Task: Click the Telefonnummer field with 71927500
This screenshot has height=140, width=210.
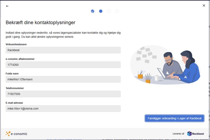Action: click(x=63, y=94)
